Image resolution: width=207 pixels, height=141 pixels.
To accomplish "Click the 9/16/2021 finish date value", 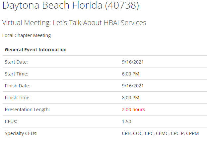I will pos(133,86).
